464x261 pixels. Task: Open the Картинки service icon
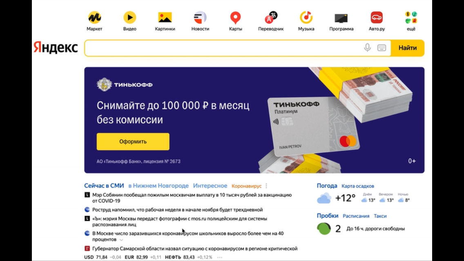click(x=165, y=18)
